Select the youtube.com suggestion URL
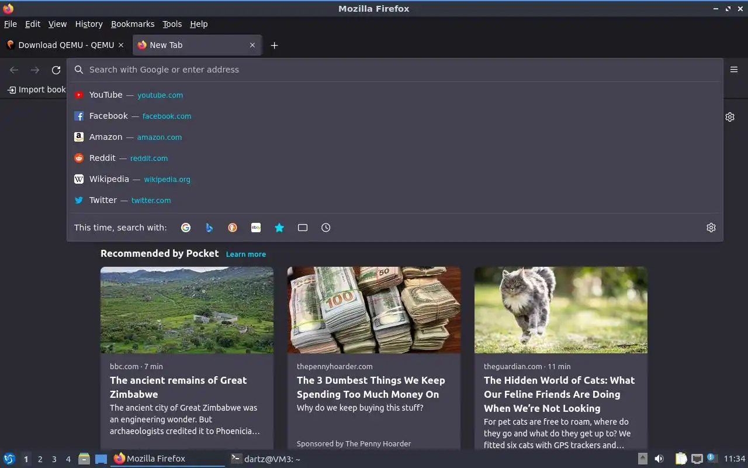This screenshot has height=468, width=748. coord(160,95)
